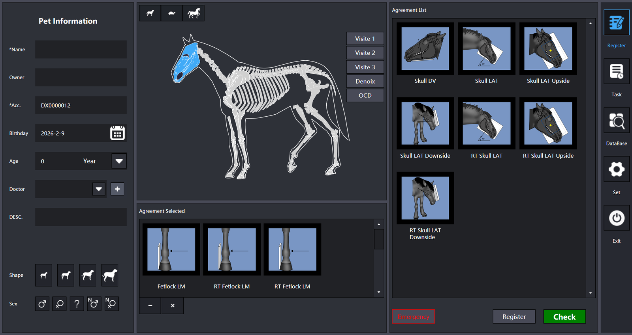This screenshot has width=632, height=335.
Task: Select the male sex symbol
Action: tap(42, 304)
